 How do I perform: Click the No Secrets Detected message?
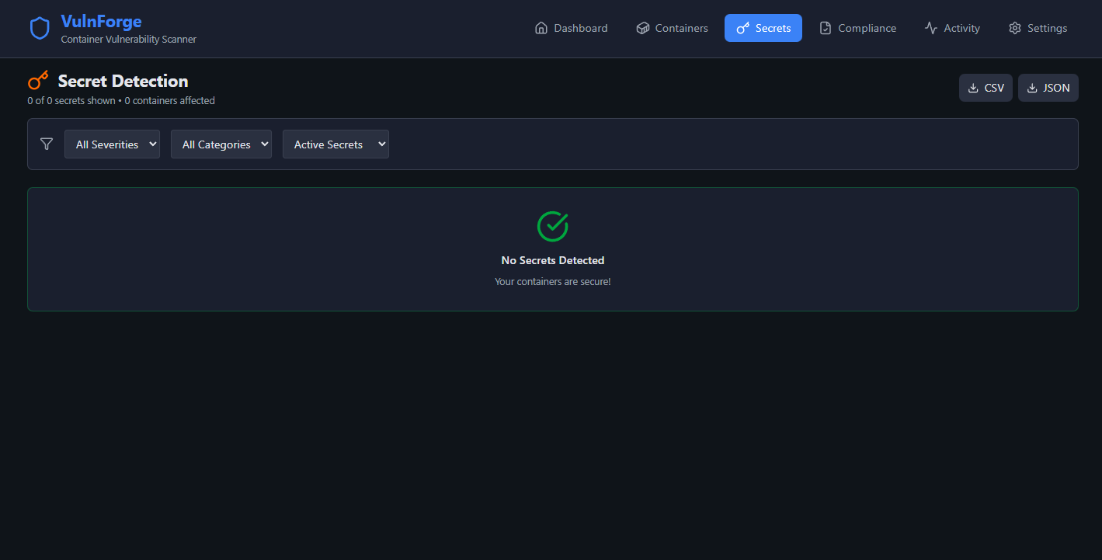pyautogui.click(x=552, y=260)
